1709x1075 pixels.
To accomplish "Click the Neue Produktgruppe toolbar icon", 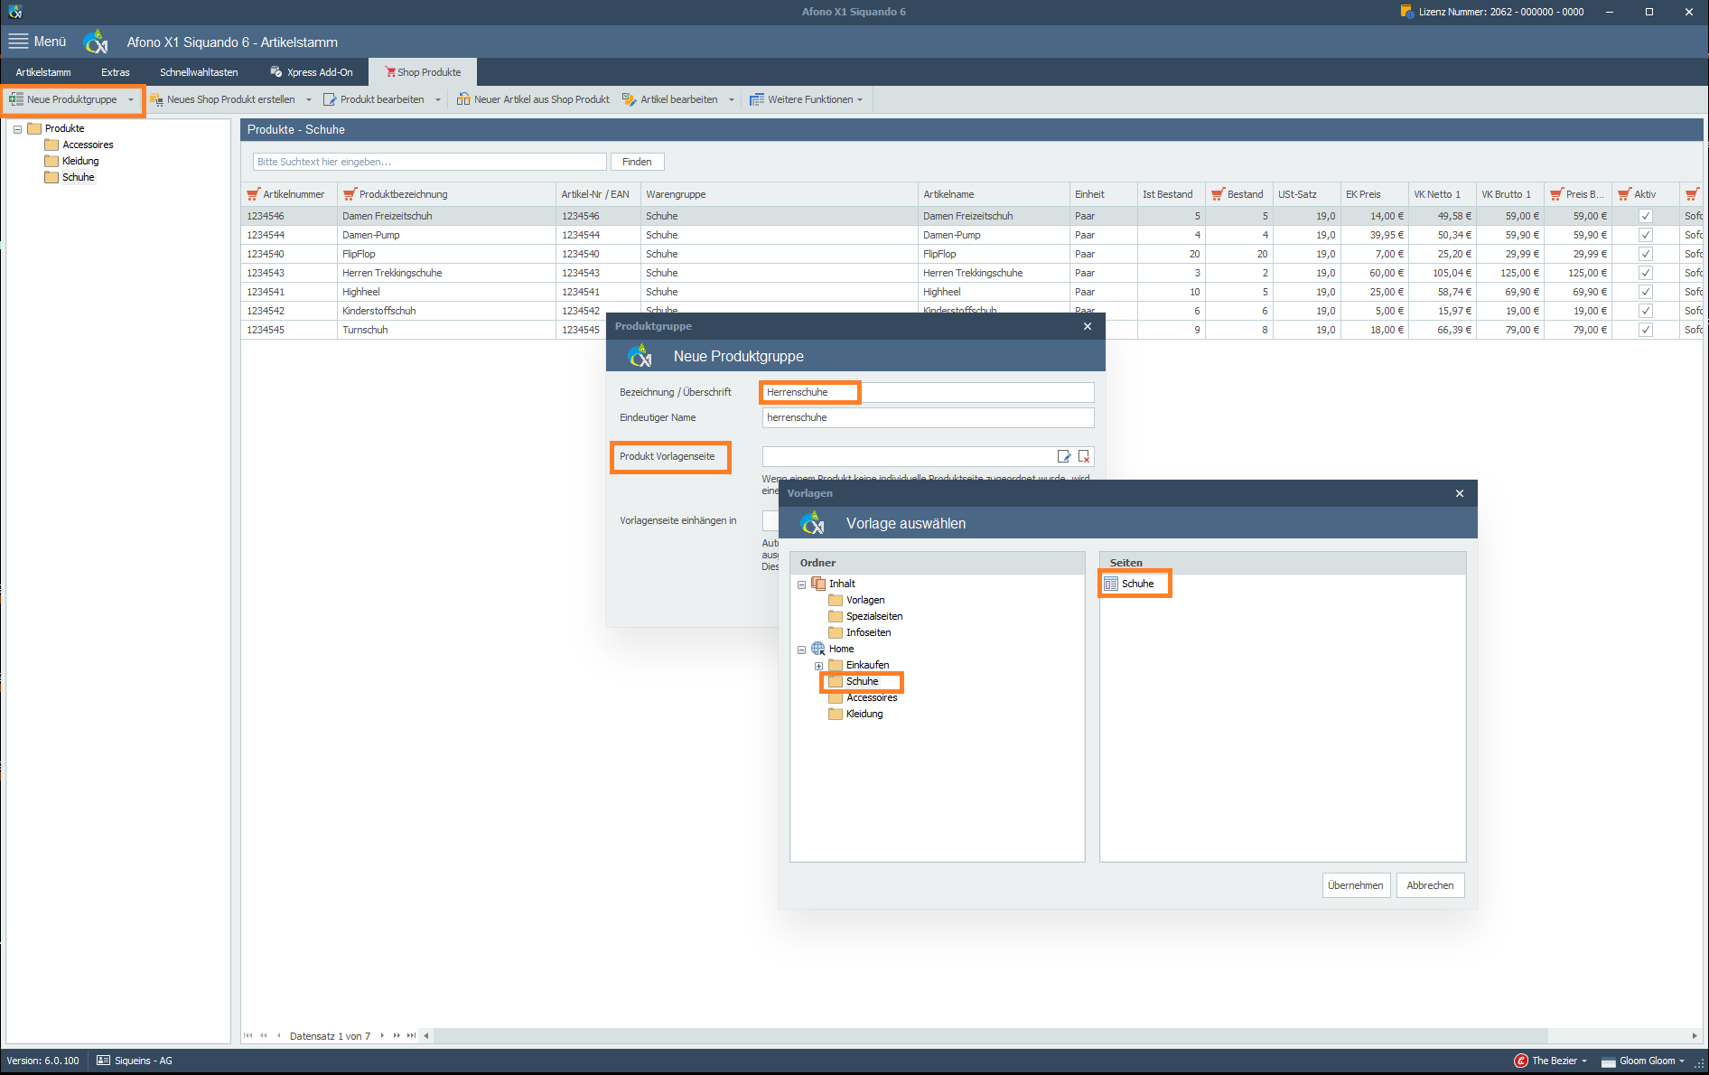I will point(16,99).
